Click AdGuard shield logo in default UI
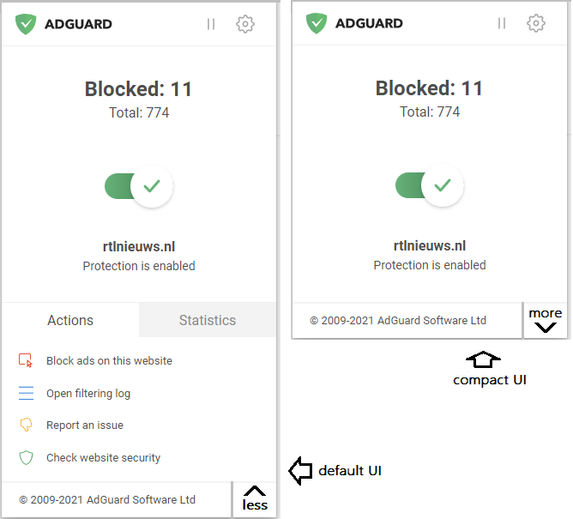The width and height of the screenshot is (573, 519). tap(26, 24)
